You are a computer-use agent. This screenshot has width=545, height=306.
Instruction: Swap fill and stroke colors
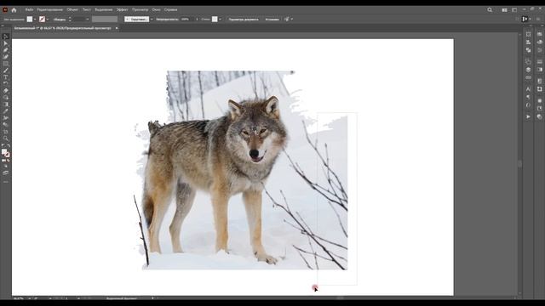[x=9, y=146]
